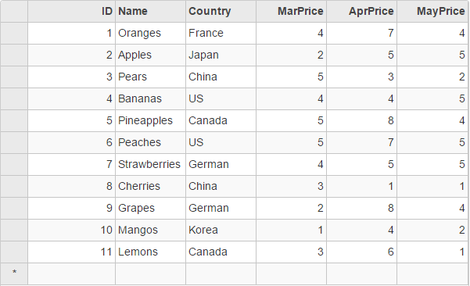Click the select-all corner header cell
This screenshot has width=470, height=286.
(14, 11)
